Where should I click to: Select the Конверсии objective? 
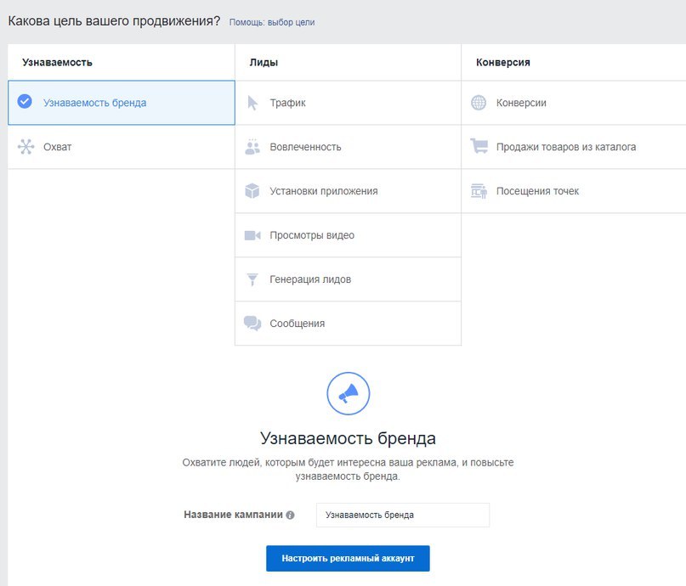pos(521,103)
